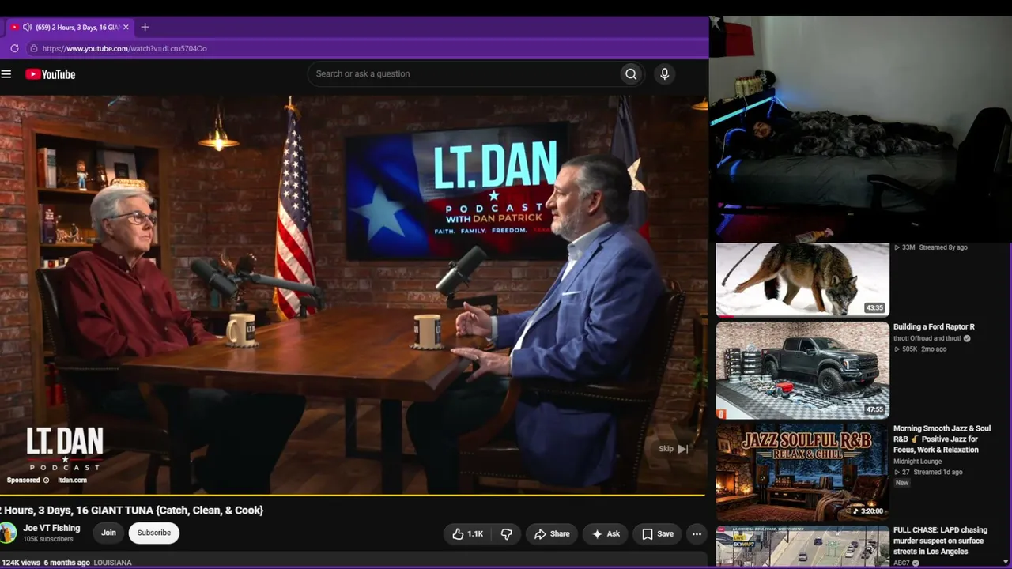Close the YouTube browser tab
The height and width of the screenshot is (569, 1012).
pos(126,27)
